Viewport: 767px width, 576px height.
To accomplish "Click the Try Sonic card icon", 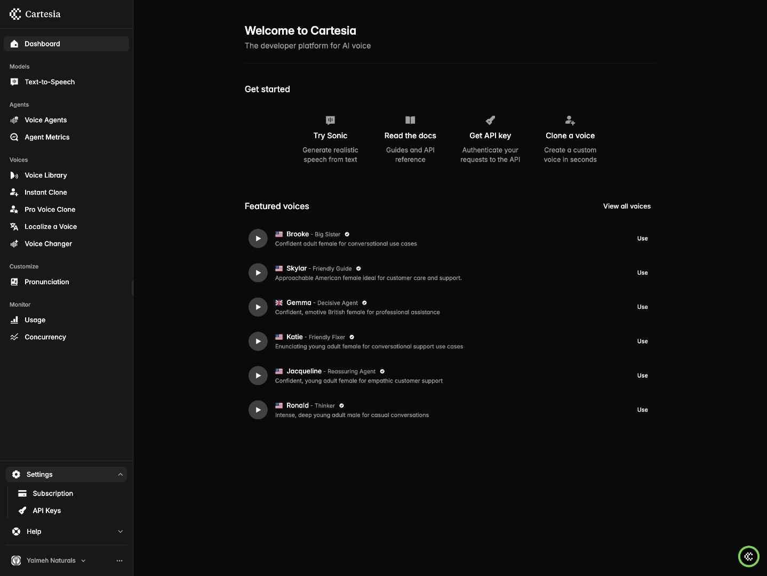I will point(330,120).
